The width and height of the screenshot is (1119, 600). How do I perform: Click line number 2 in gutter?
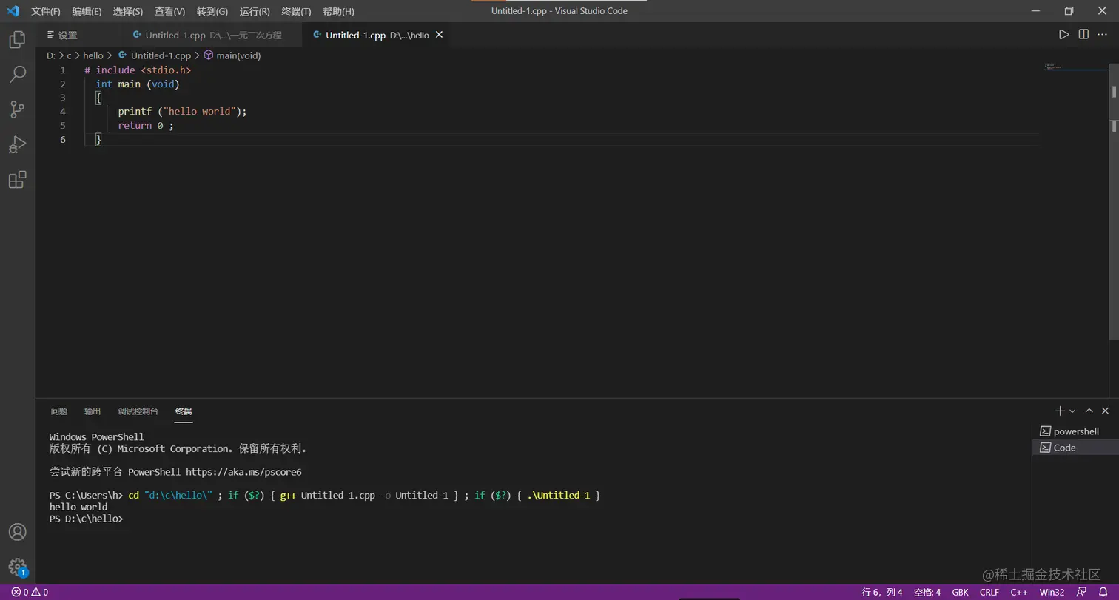point(63,84)
